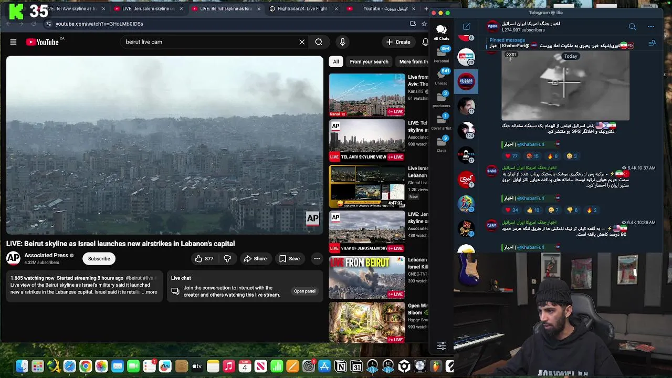This screenshot has height=378, width=672.
Task: Run the YouTube search with magnifier button
Action: pyautogui.click(x=319, y=42)
